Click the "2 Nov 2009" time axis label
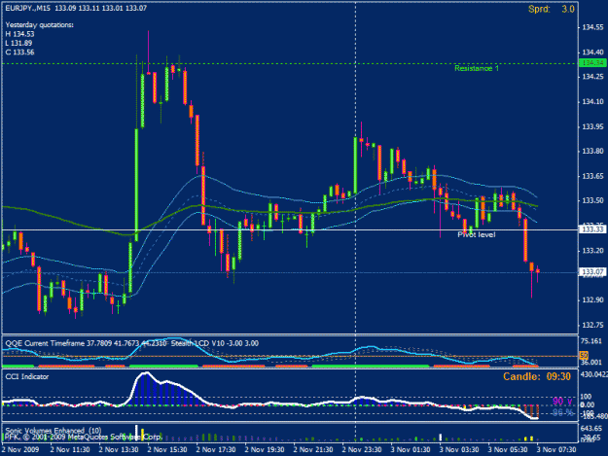Image resolution: width=608 pixels, height=456 pixels. tap(20, 450)
